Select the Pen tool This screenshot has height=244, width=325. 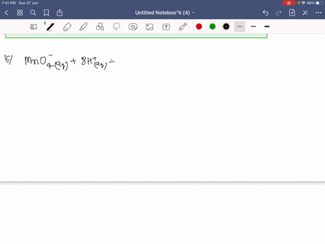[50, 27]
